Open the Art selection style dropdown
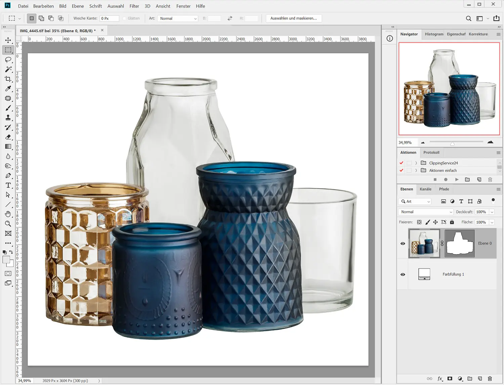This screenshot has width=504, height=385. (x=178, y=18)
